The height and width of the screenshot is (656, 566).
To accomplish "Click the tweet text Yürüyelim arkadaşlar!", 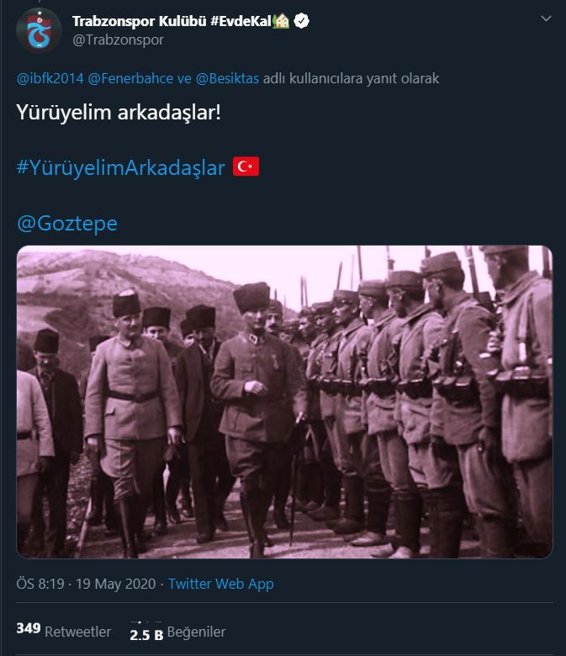I will tap(119, 113).
